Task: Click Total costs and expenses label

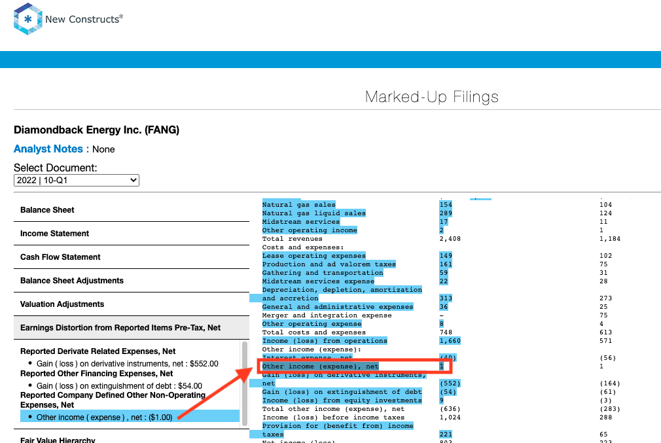Action: tap(314, 332)
